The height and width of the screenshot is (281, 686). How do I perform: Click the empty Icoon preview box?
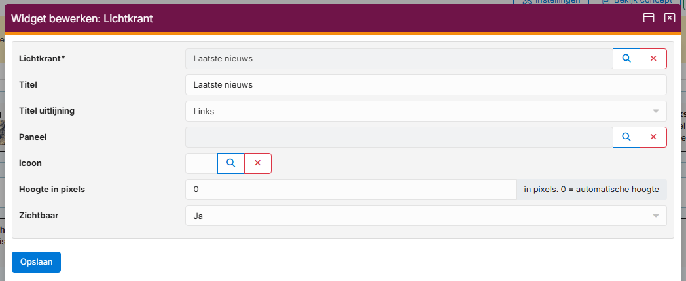[201, 163]
